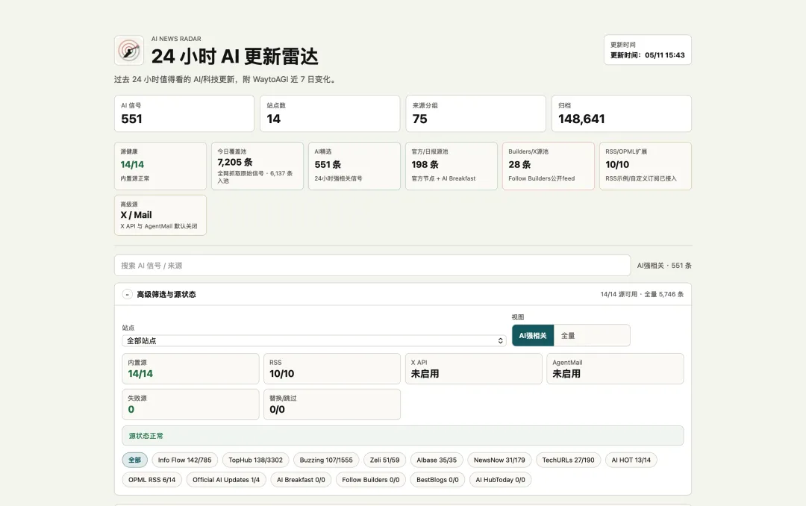
Task: Filter by Zeli 51/59
Action: click(384, 460)
